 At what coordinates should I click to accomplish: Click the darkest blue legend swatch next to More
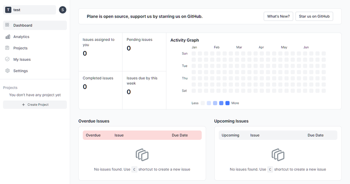point(227,103)
